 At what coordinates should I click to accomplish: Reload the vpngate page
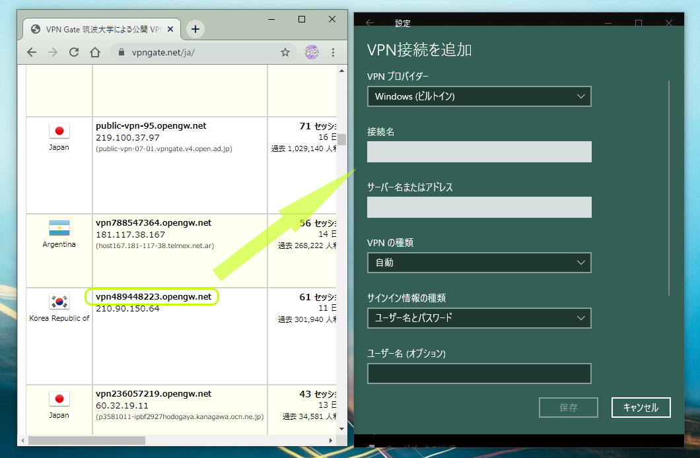74,52
